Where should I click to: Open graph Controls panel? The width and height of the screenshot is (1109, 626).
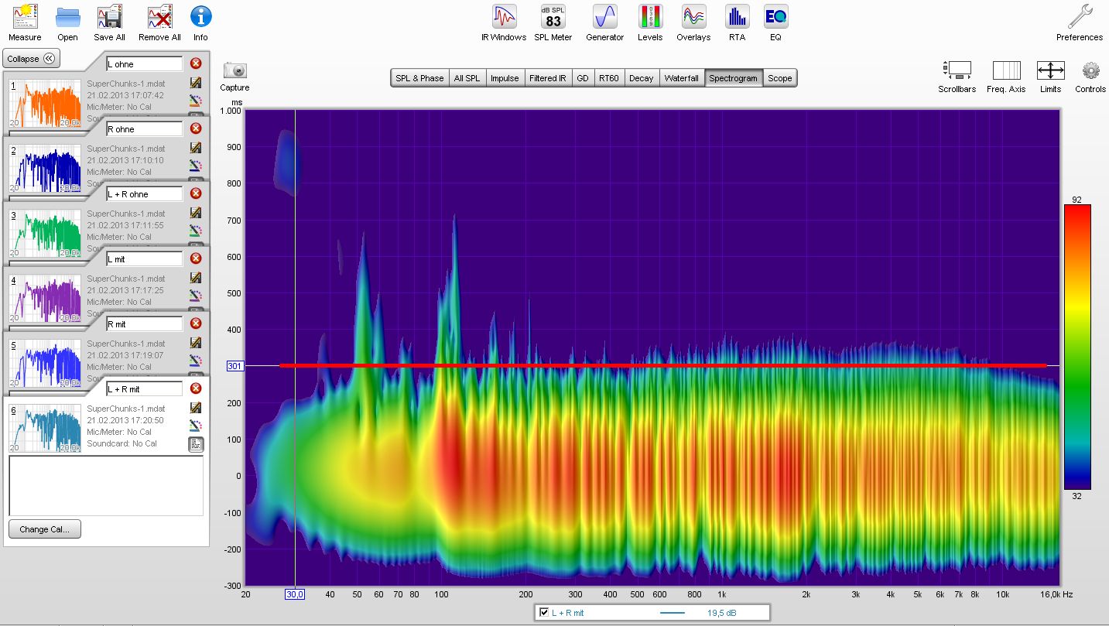point(1090,77)
